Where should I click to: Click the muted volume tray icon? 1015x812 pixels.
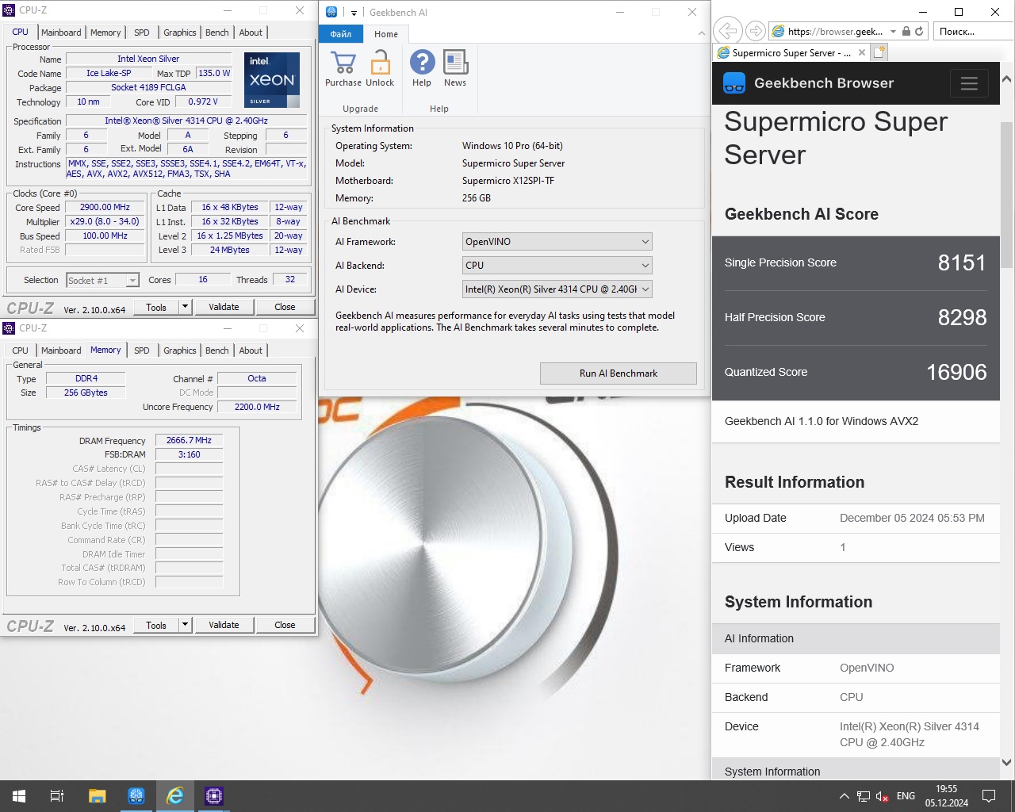[x=882, y=796]
